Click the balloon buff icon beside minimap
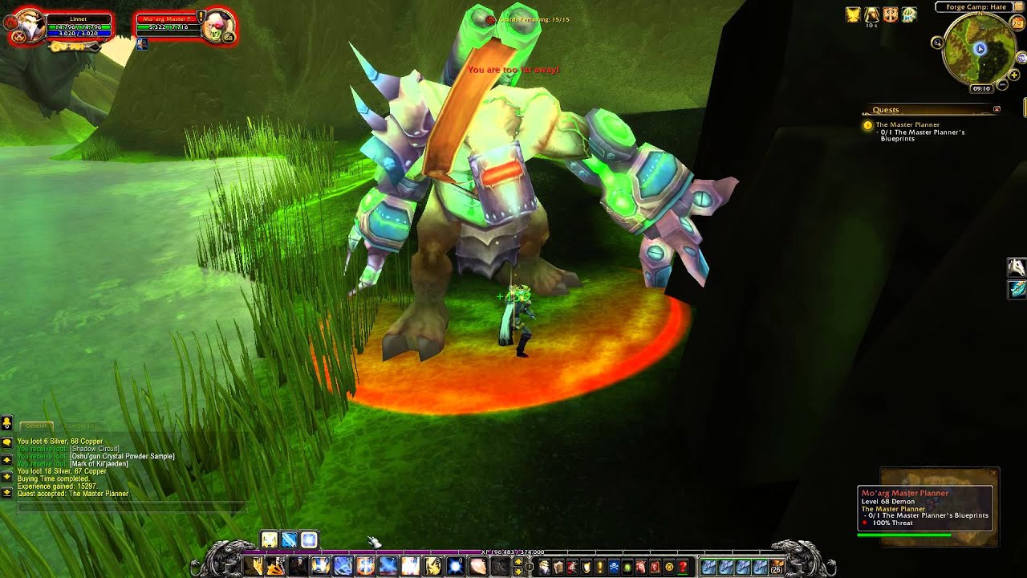Screen dimensions: 1027x578 pyautogui.click(x=909, y=14)
